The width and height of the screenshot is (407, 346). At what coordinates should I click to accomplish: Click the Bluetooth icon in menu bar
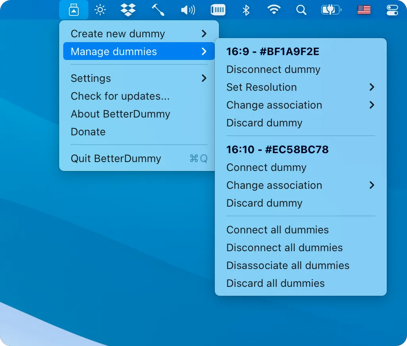click(246, 10)
